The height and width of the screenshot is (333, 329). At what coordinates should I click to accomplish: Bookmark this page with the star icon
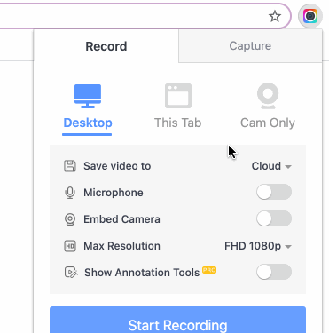point(275,16)
